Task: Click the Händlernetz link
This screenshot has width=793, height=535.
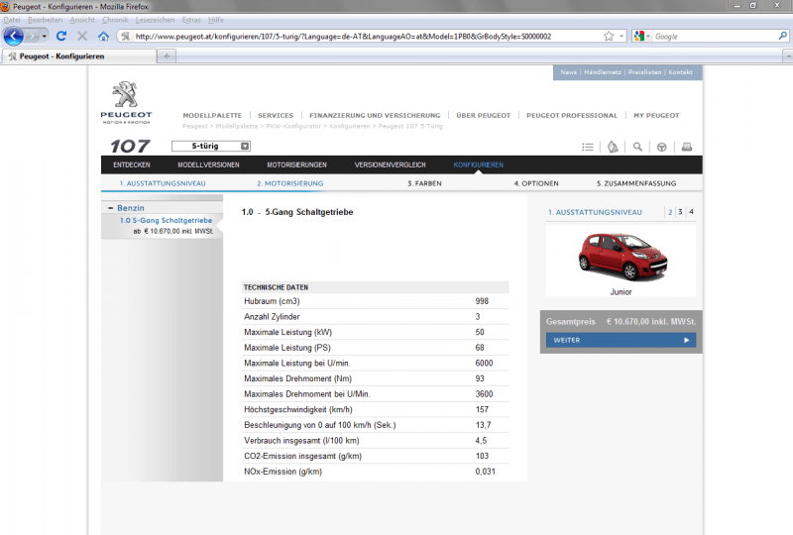Action: pos(603,72)
